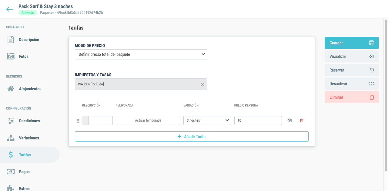Click the Fotos camera icon
The image size is (388, 191).
point(11,56)
